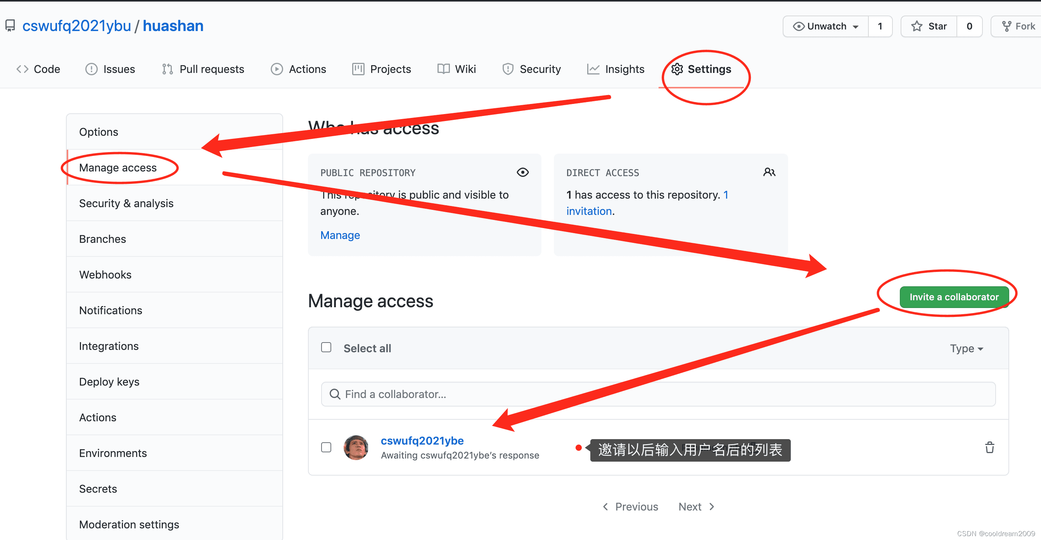
Task: Go to the Actions tab in top navigation
Action: click(x=299, y=69)
